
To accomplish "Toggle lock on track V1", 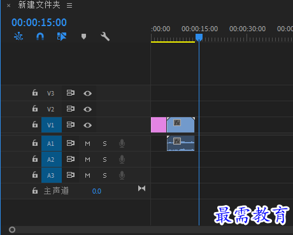I will (35, 125).
